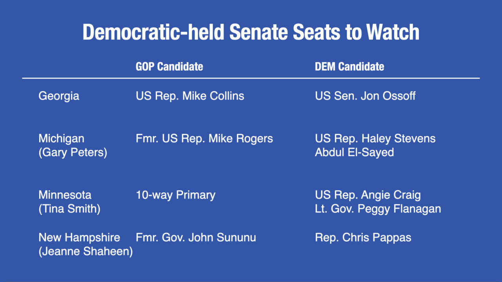502x282 pixels.
Task: Select the (Jeanne Shaheen) text
Action: pyautogui.click(x=85, y=251)
